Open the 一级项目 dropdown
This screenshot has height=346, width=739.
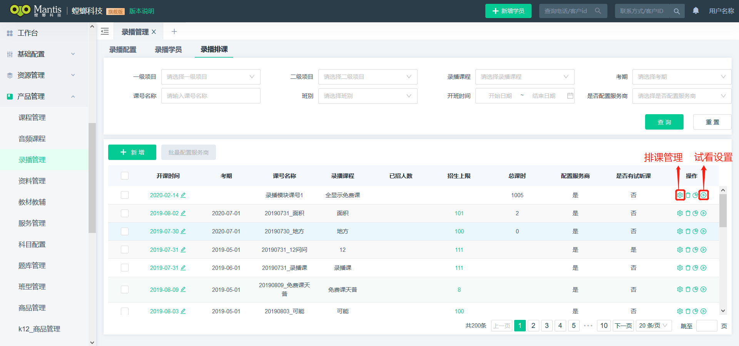tap(211, 77)
